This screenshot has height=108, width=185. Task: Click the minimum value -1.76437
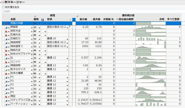pyautogui.click(x=83, y=104)
